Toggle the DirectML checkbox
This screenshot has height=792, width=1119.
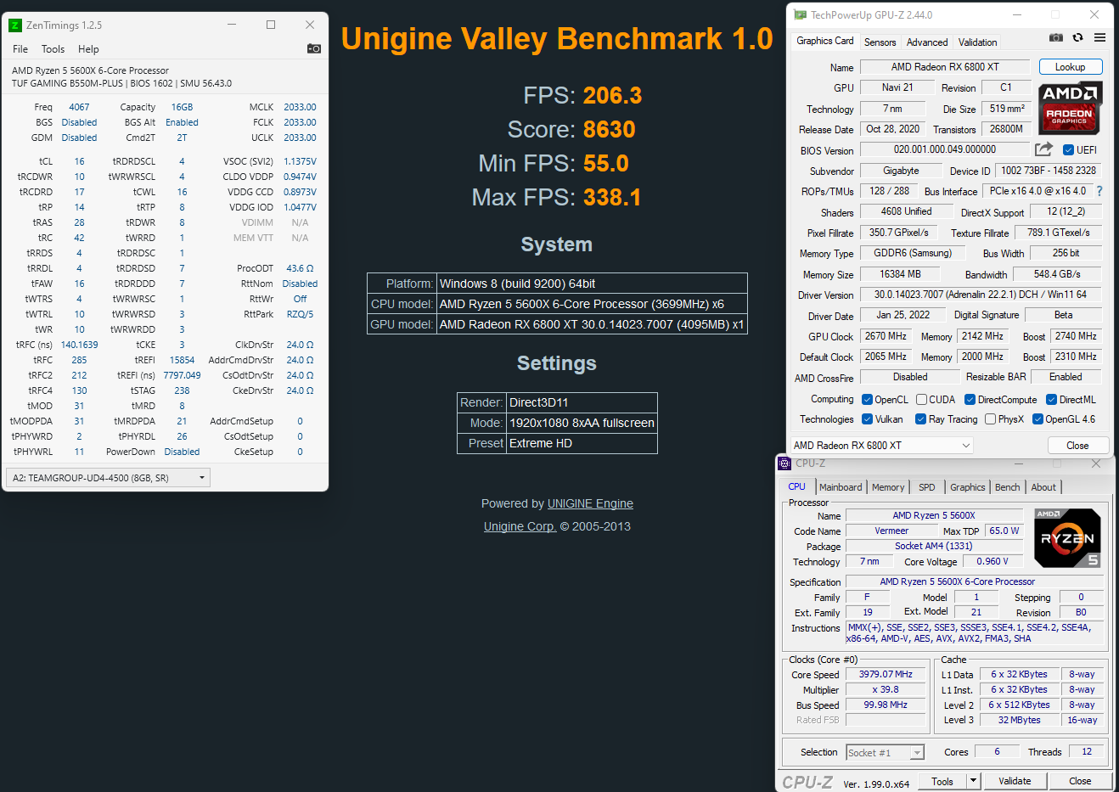coord(1051,400)
